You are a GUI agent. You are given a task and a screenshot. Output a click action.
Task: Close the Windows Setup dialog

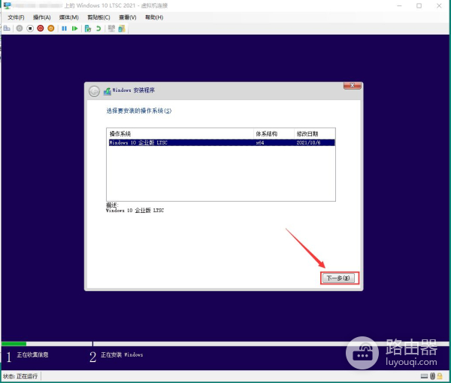point(352,86)
